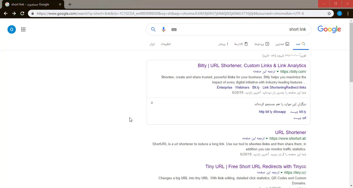The width and height of the screenshot is (353, 188).
Task: Restore down the Chrome window
Action: (336, 4)
